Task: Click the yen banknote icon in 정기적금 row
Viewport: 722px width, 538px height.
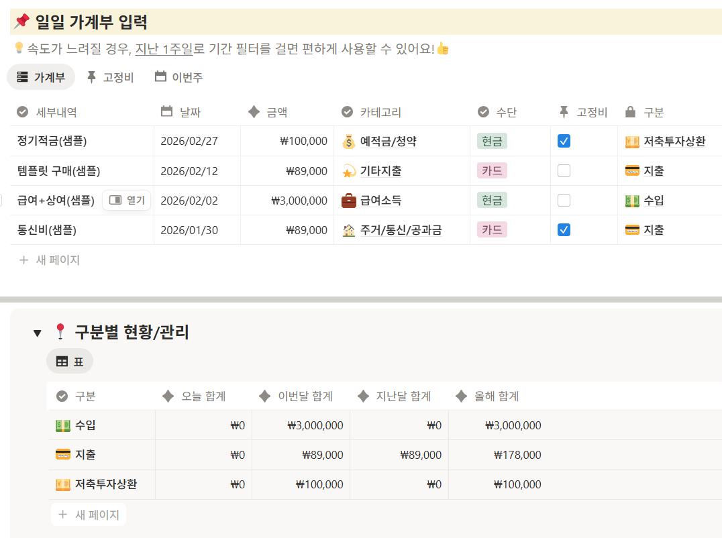Action: pos(632,142)
